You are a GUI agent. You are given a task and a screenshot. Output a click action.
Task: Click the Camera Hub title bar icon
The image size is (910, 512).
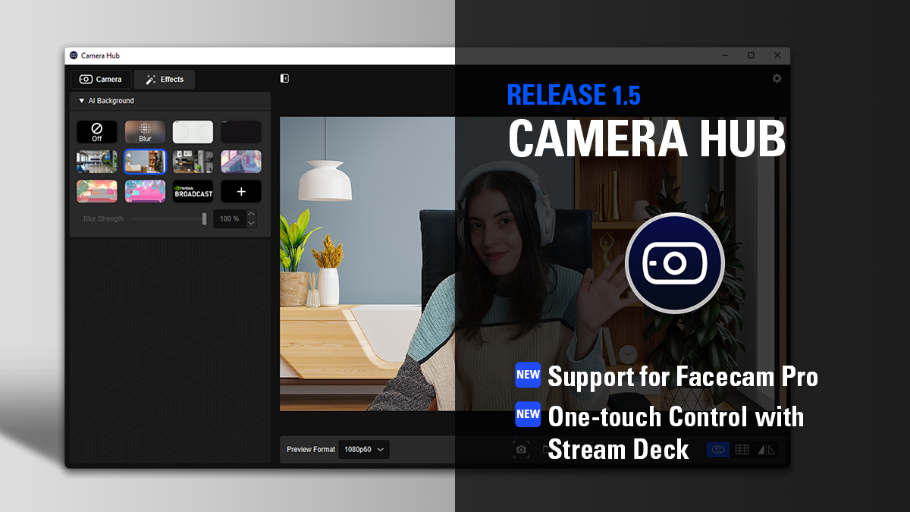[74, 55]
